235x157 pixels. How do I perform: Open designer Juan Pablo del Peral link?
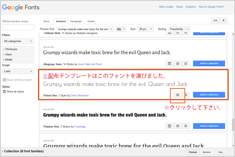point(90,64)
